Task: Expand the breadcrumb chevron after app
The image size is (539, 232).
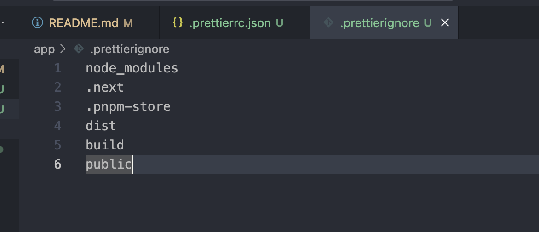Action: pos(63,49)
